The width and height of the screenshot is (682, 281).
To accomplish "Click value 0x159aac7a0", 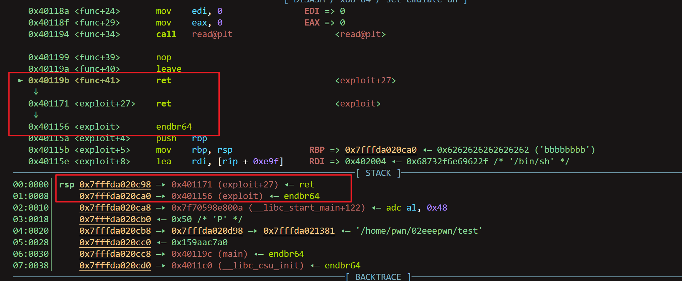I will 199,243.
